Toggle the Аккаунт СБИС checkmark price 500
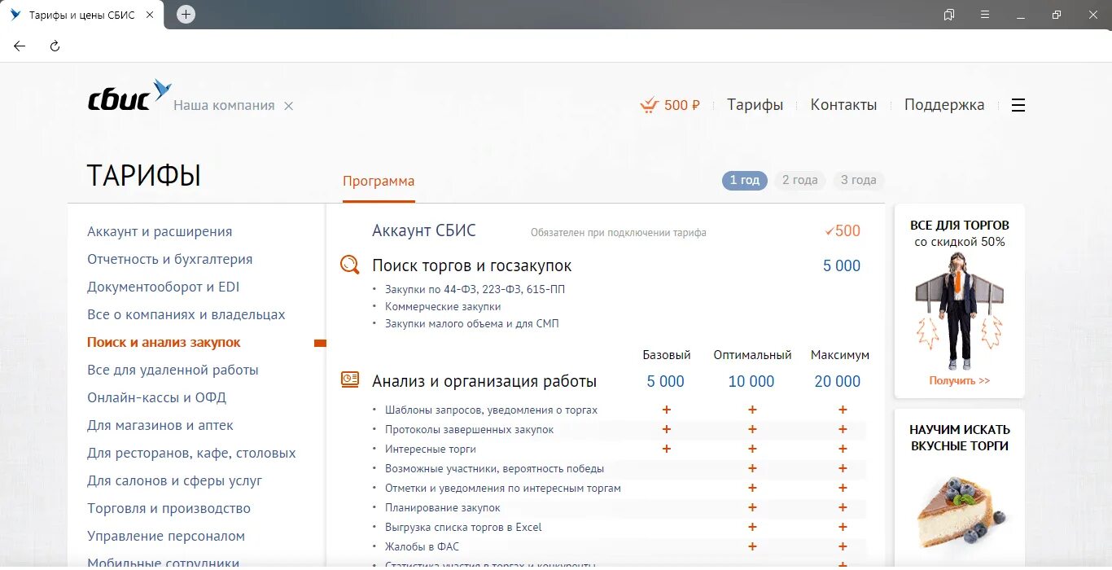Image resolution: width=1112 pixels, height=570 pixels. 843,231
